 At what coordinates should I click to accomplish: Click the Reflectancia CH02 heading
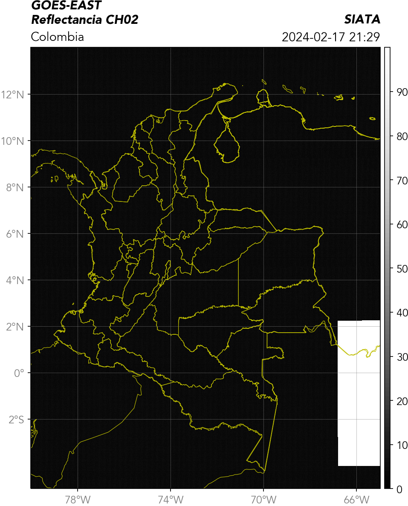click(x=85, y=20)
